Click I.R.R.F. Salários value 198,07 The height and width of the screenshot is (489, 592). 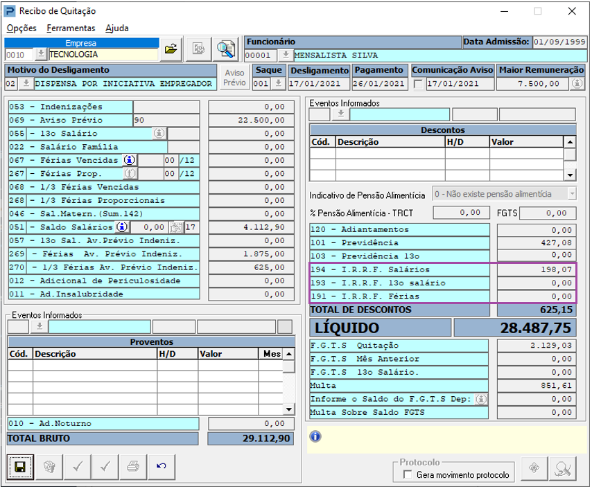point(537,269)
